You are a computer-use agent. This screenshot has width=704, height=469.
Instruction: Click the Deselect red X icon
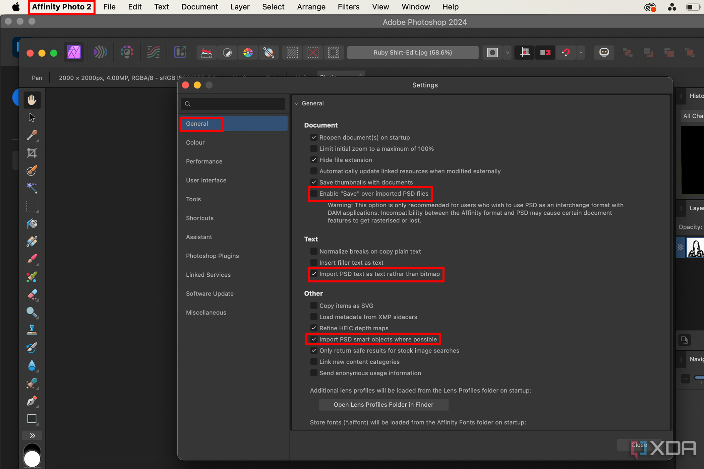(x=313, y=53)
